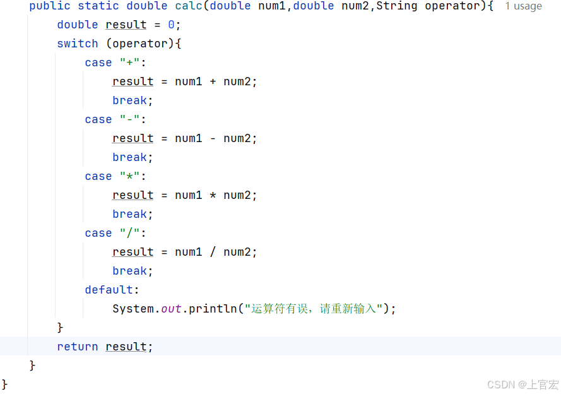Click 'num1' in the subtraction expression
The image size is (561, 394).
(x=188, y=138)
